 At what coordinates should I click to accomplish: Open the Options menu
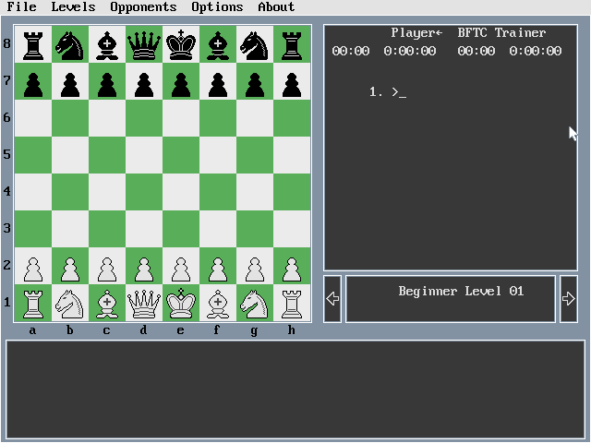(x=217, y=7)
